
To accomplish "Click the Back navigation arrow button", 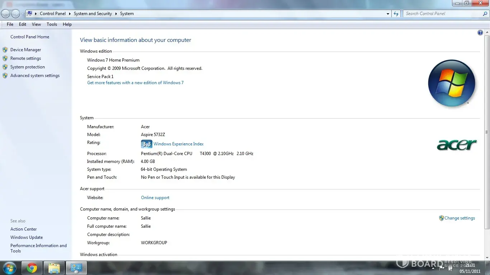I will coord(5,14).
